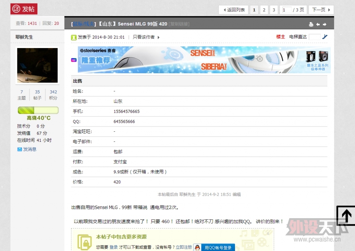Click the 楼主 floor label
The image size is (355, 251).
(280, 37)
